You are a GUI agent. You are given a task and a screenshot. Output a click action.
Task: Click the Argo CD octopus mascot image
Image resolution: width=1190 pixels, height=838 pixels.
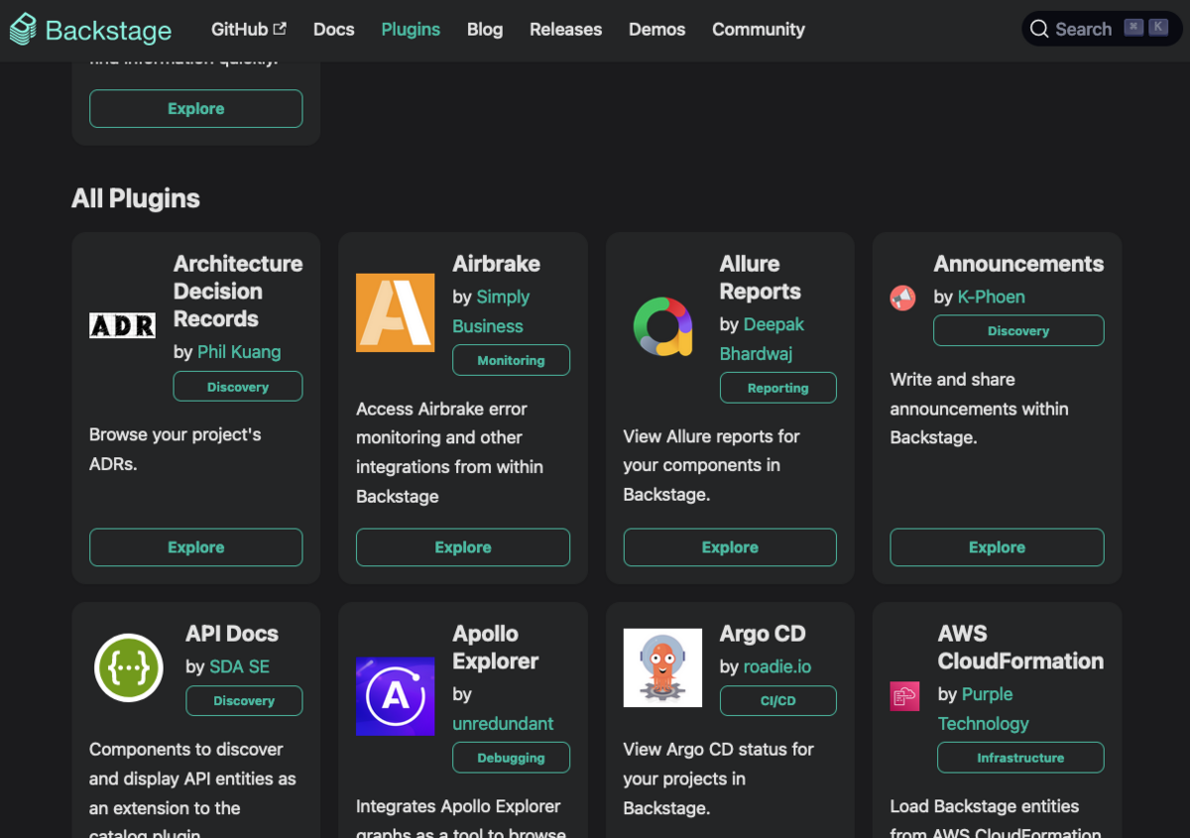coord(662,667)
